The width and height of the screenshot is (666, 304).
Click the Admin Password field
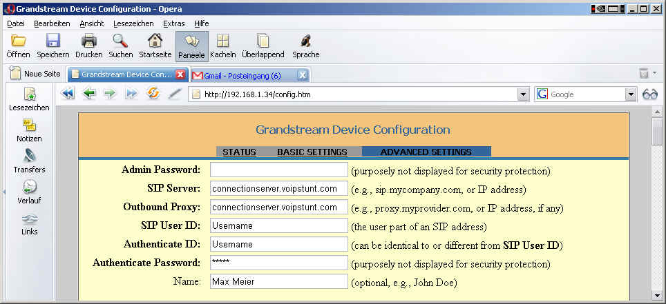click(279, 170)
